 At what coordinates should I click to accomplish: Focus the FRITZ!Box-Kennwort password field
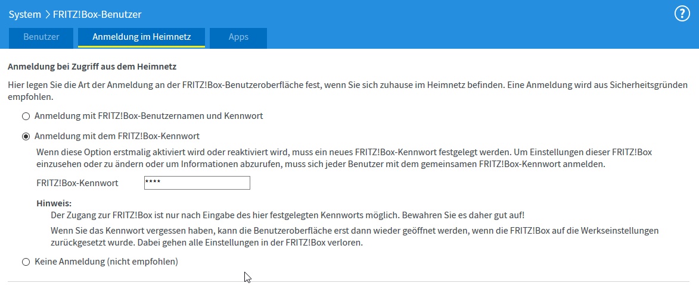tap(197, 183)
